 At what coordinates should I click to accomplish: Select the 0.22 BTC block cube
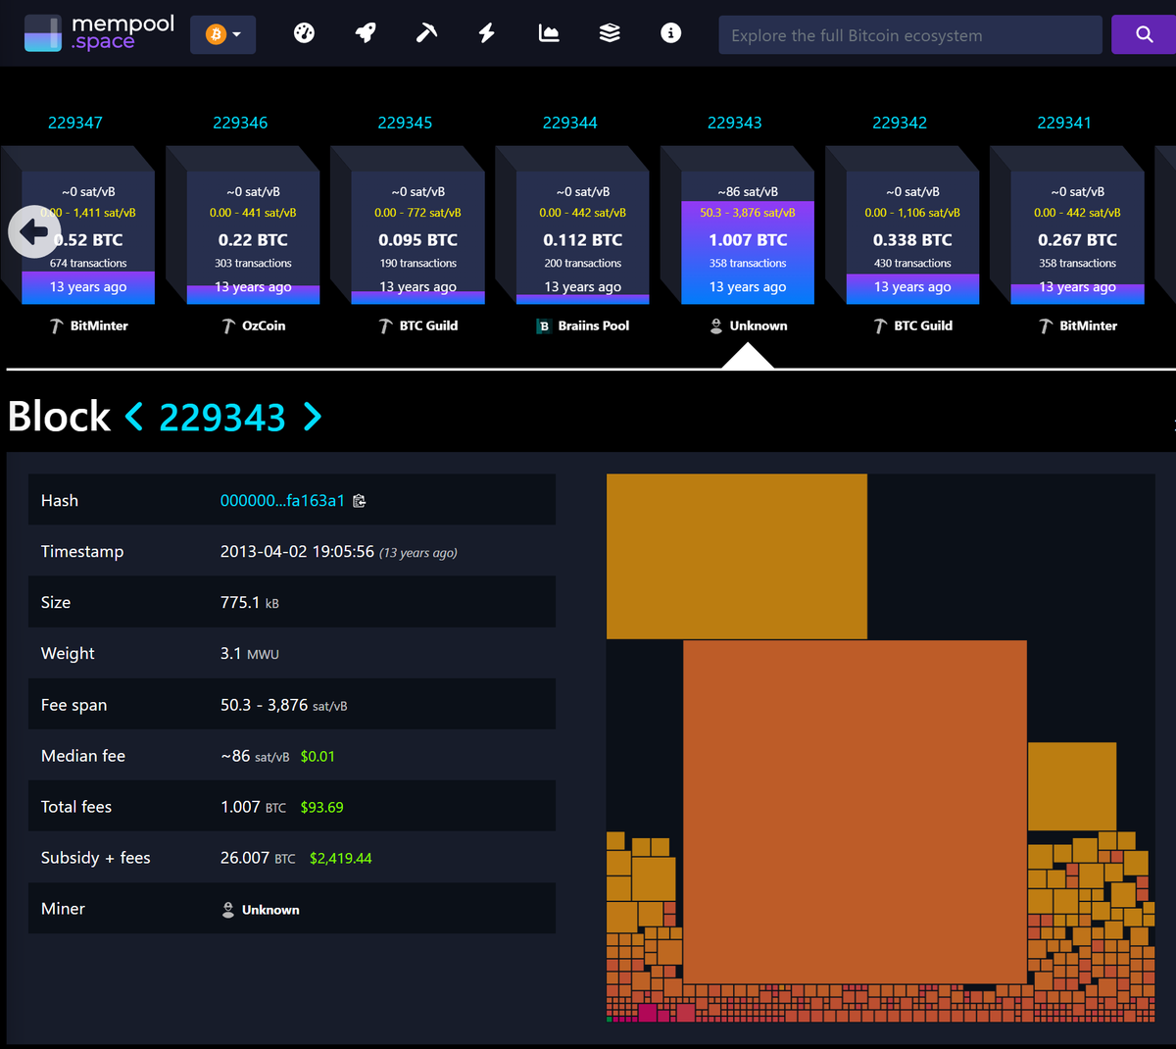pyautogui.click(x=253, y=237)
